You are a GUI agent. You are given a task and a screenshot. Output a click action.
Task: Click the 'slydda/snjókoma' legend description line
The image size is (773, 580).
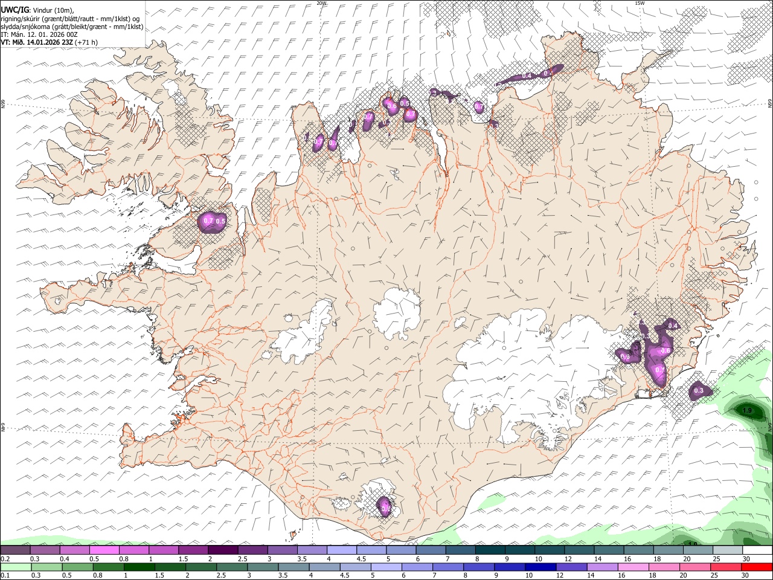coord(72,27)
